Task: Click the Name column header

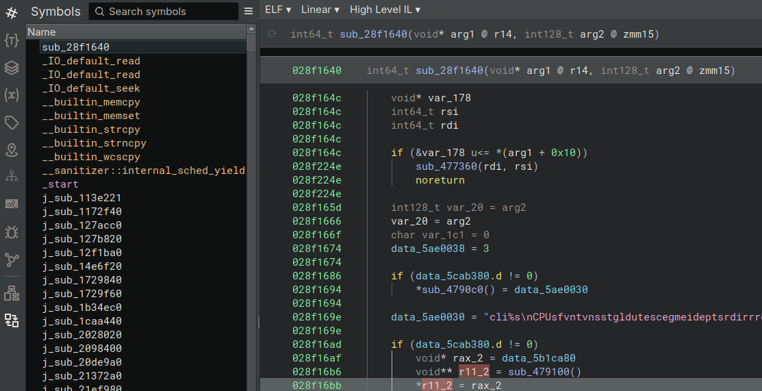Action: click(136, 32)
